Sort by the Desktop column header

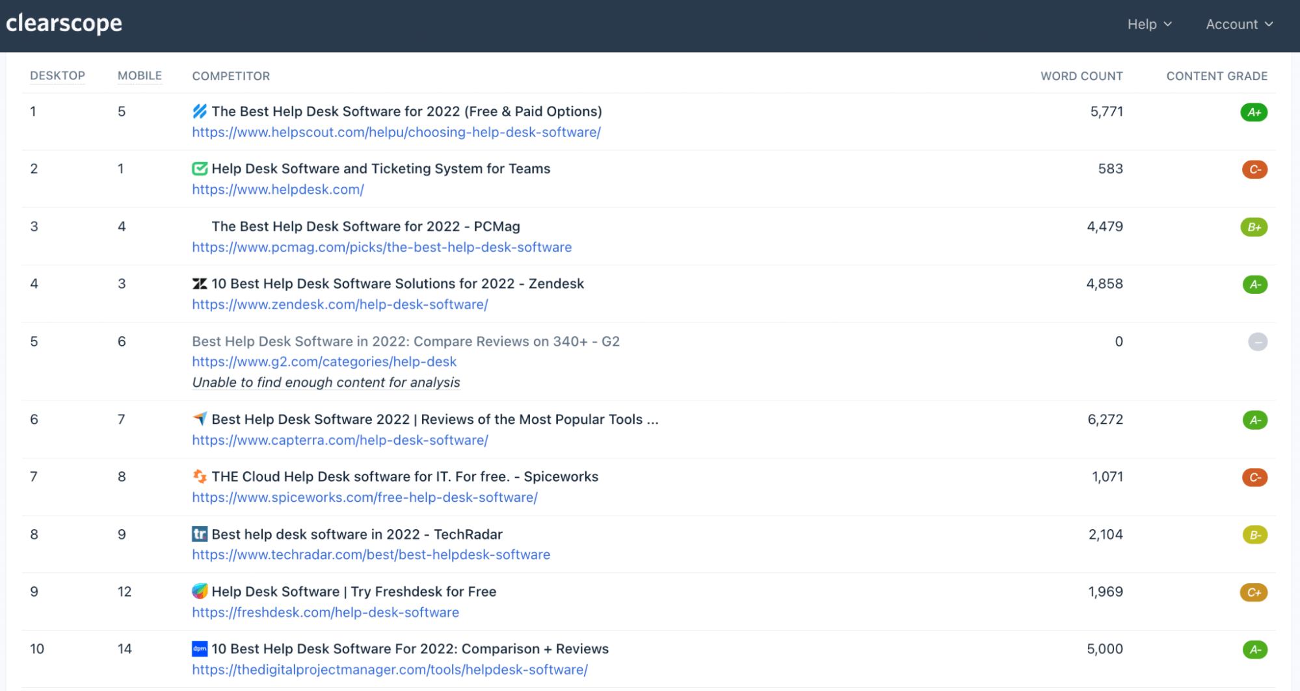[x=57, y=75]
